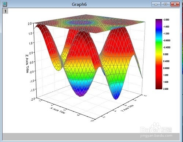Click the legend label 1.200

(166, 75)
